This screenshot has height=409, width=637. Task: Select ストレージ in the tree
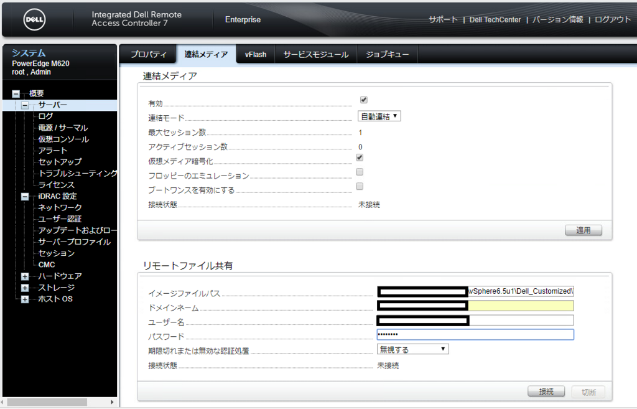point(56,288)
